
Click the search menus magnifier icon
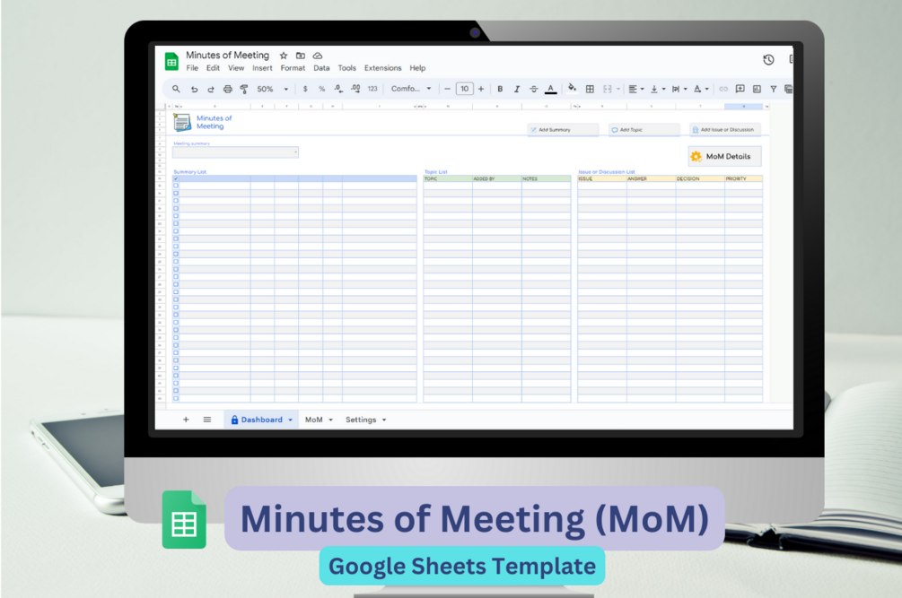pos(176,89)
